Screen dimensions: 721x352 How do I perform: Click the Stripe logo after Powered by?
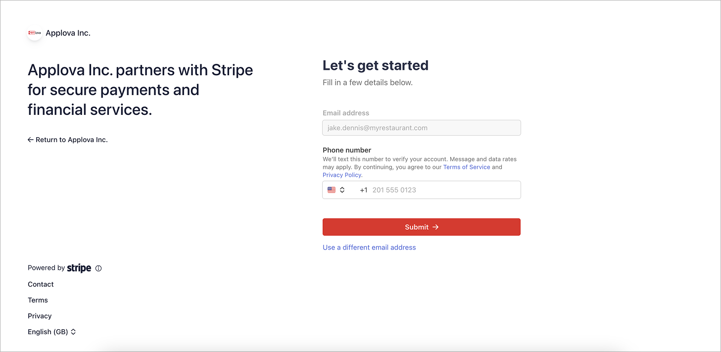pos(79,268)
